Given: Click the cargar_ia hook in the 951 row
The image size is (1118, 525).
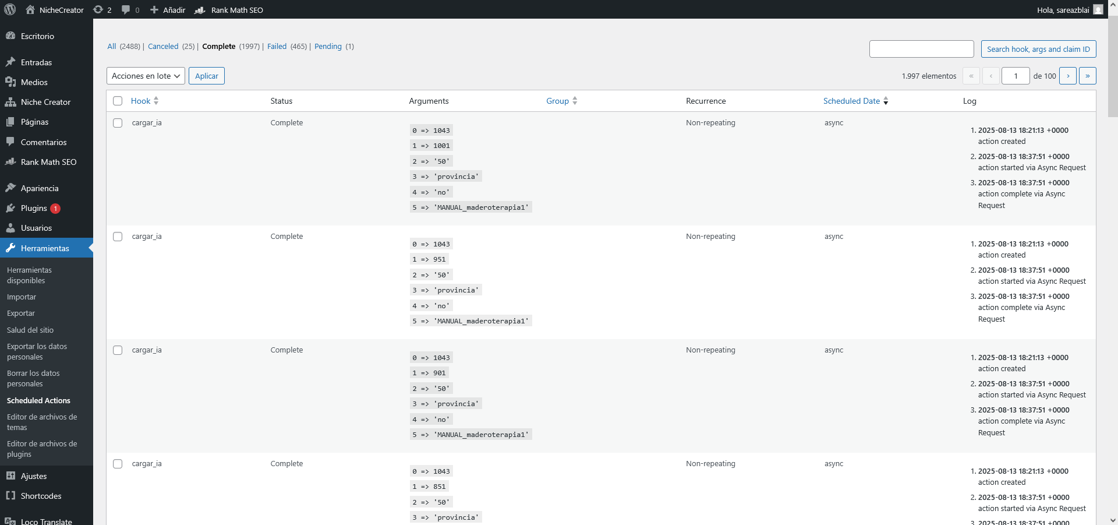Looking at the screenshot, I should pyautogui.click(x=147, y=236).
